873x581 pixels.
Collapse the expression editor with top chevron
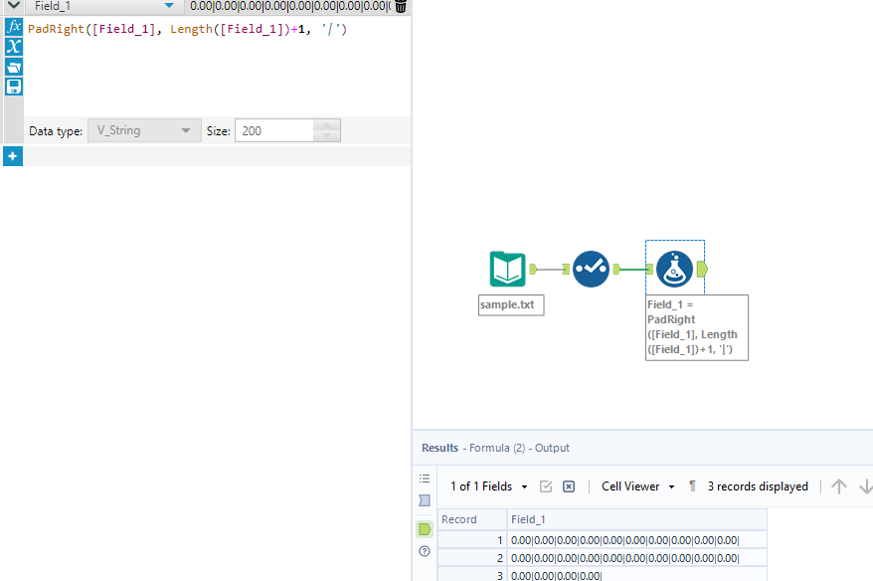(12, 7)
